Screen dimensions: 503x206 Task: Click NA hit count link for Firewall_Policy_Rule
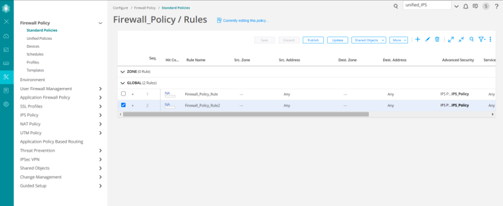coord(167,93)
